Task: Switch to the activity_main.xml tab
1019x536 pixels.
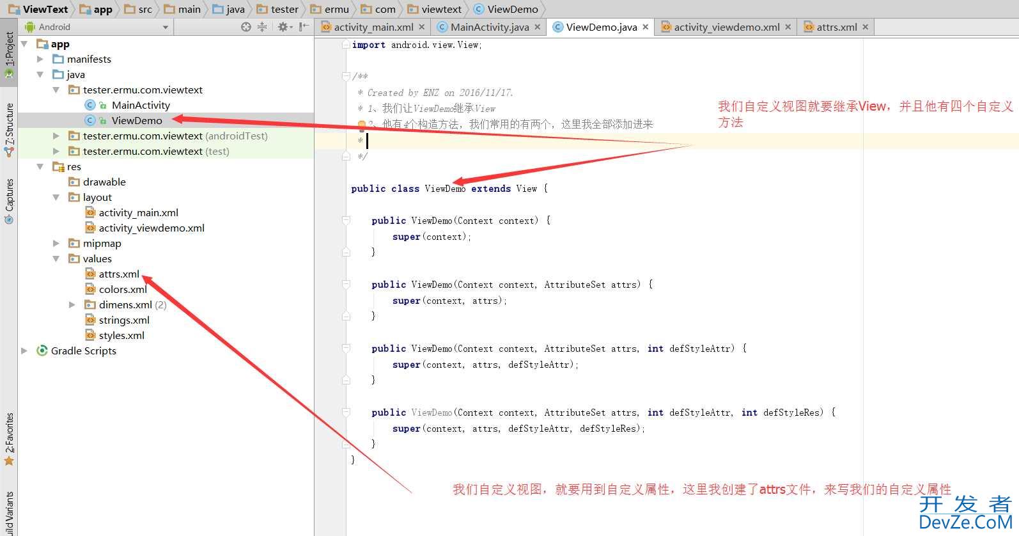Action: point(373,27)
